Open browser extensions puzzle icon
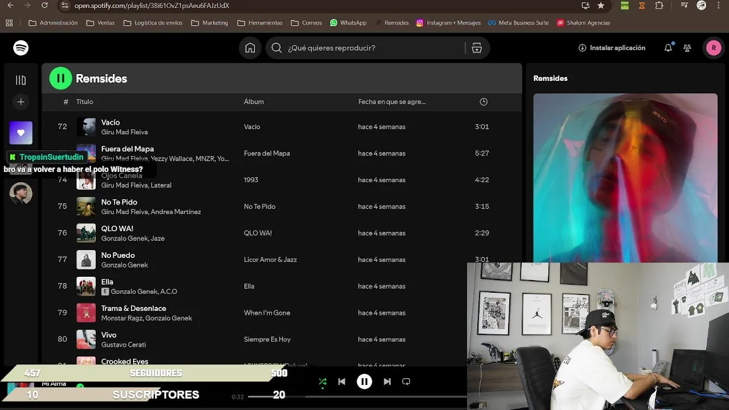Screen dimensions: 729x410 click(x=659, y=6)
